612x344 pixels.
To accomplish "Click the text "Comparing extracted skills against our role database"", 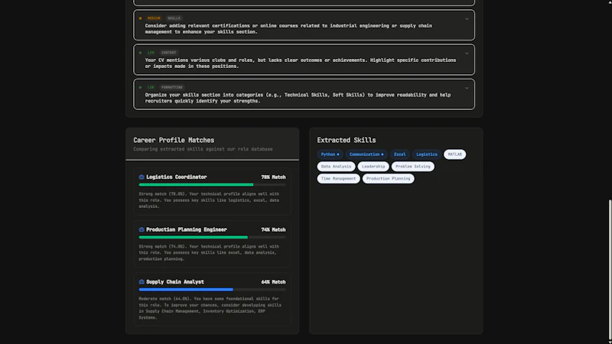I will [203, 149].
